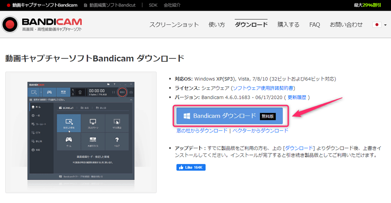The height and width of the screenshot is (203, 391).
Task: Click the 最大29%割引 discount banner
Action: click(367, 5)
